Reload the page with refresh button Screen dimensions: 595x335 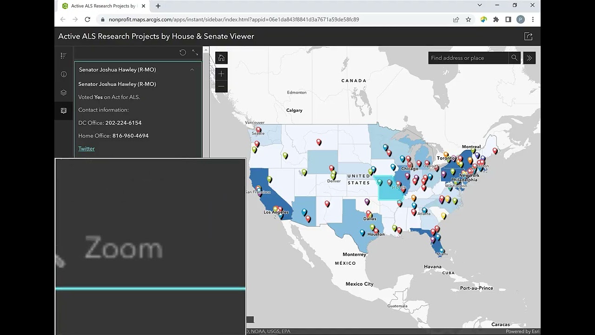[87, 20]
